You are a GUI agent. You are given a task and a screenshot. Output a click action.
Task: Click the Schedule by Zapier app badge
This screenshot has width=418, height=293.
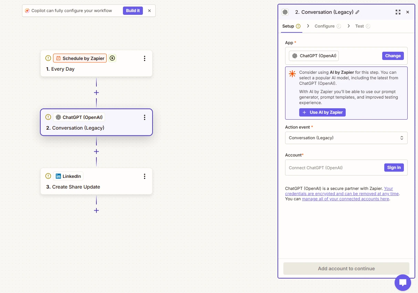(x=80, y=58)
